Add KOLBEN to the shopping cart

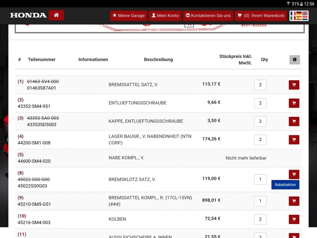tap(294, 219)
